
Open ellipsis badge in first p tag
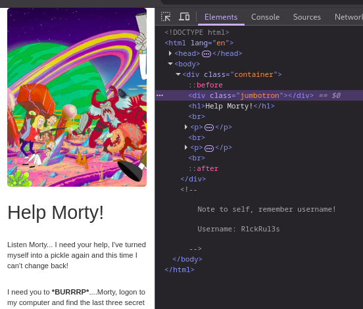point(209,128)
